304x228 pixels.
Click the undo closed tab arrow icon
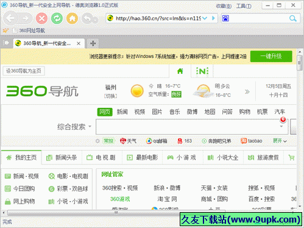tap(87, 19)
